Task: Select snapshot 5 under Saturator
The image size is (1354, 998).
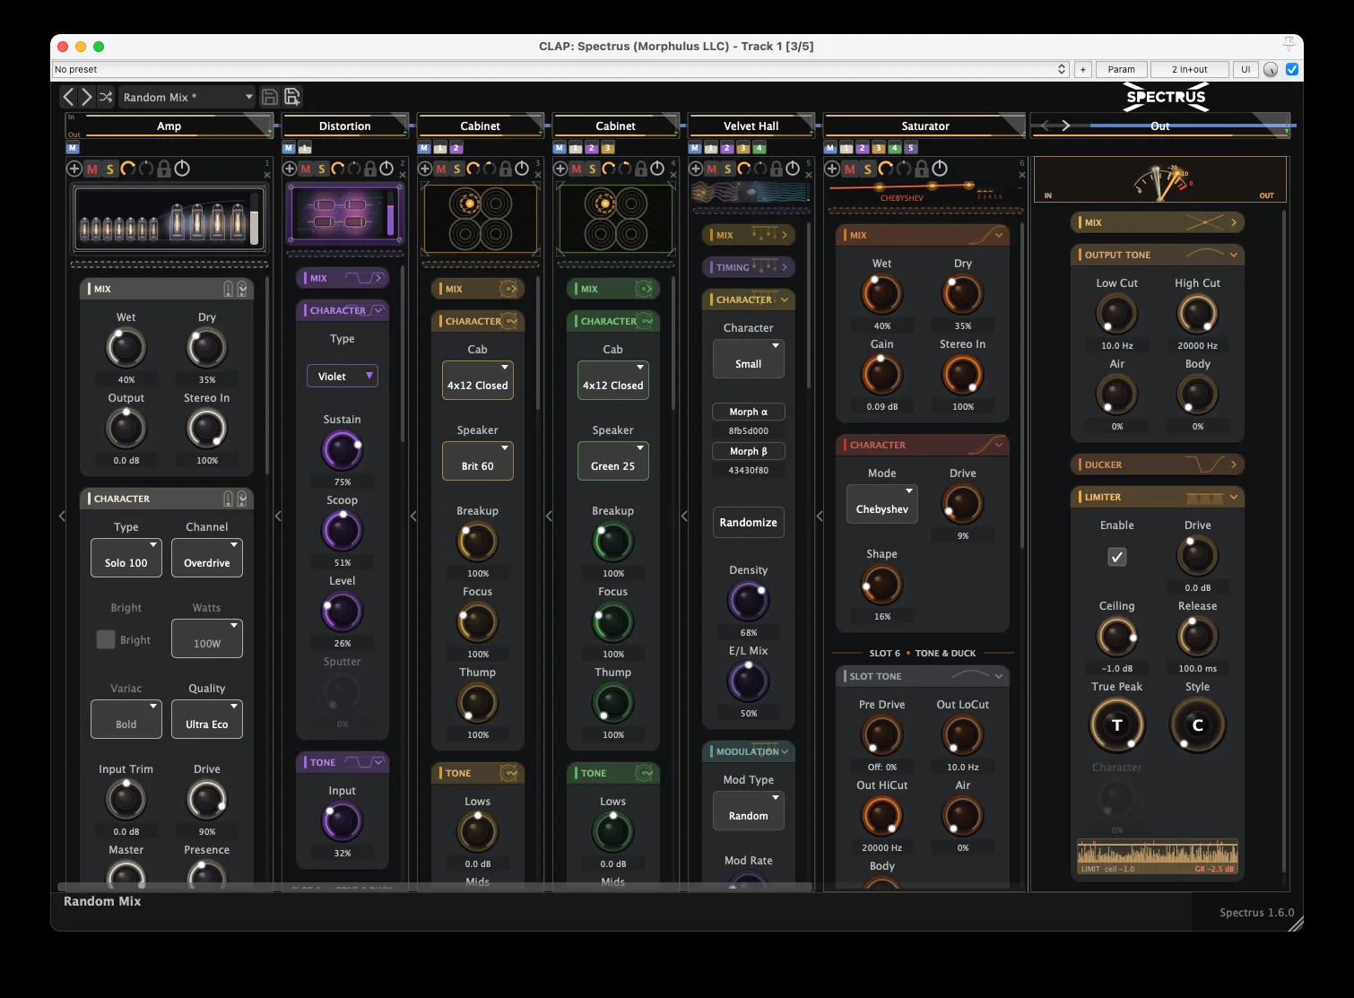Action: pos(911,148)
